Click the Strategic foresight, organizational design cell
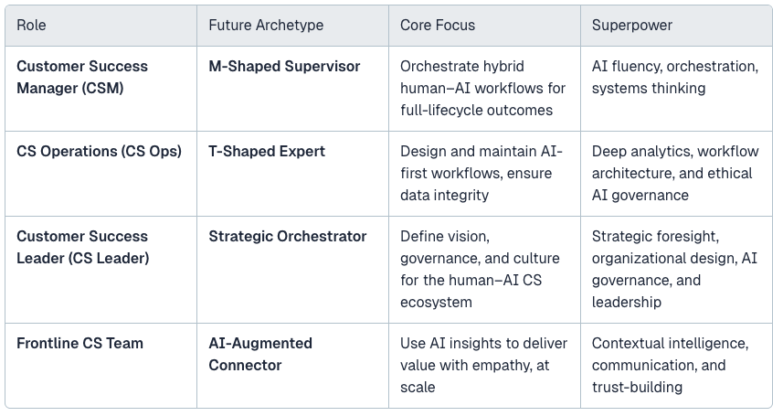This screenshot has width=783, height=416. 676,270
